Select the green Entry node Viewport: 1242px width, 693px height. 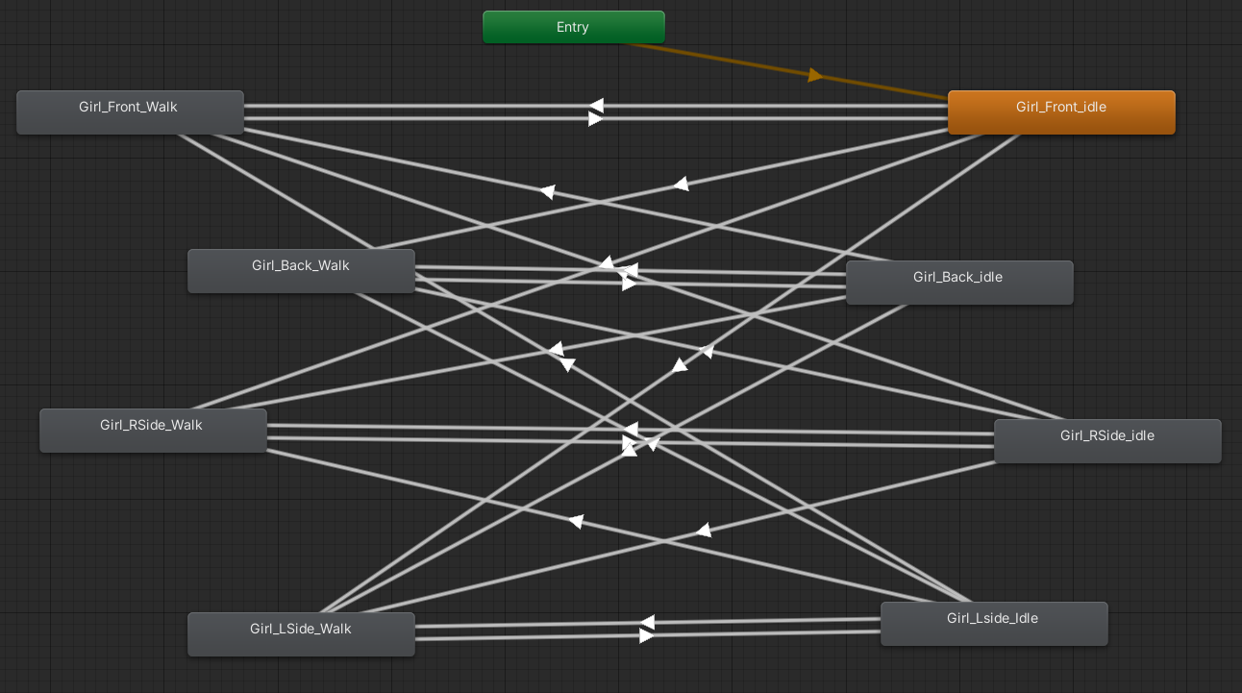[573, 27]
